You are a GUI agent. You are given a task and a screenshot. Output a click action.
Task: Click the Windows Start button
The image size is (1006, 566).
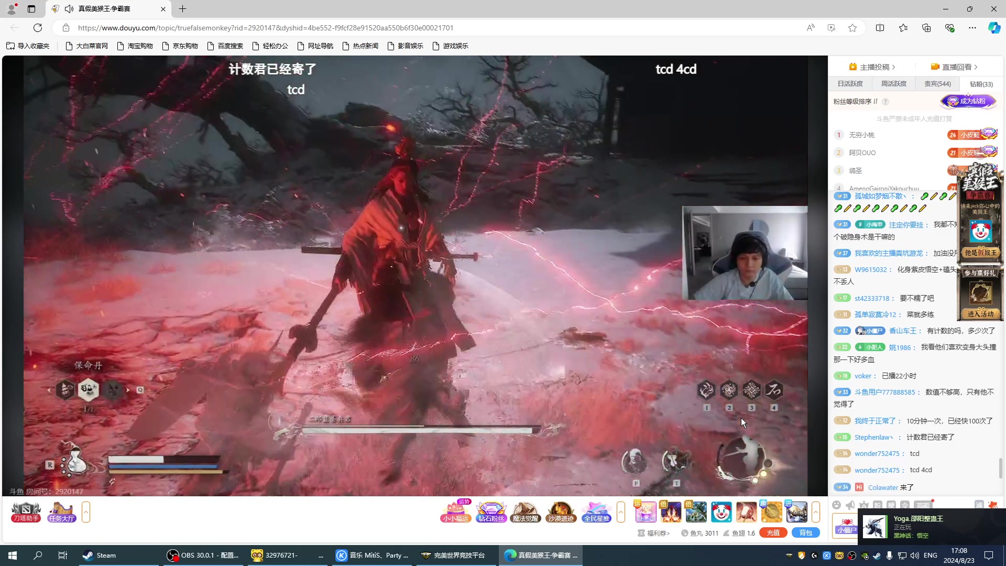click(x=13, y=555)
